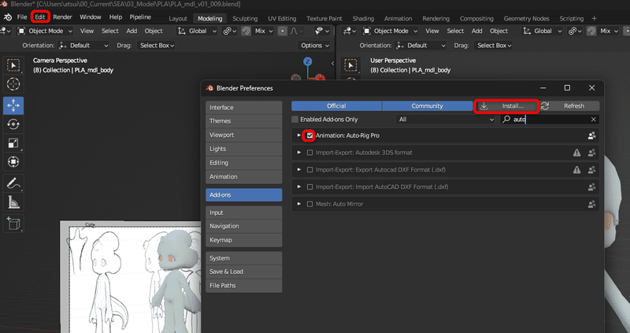Expand the Auto Mirror add-on details

point(298,204)
